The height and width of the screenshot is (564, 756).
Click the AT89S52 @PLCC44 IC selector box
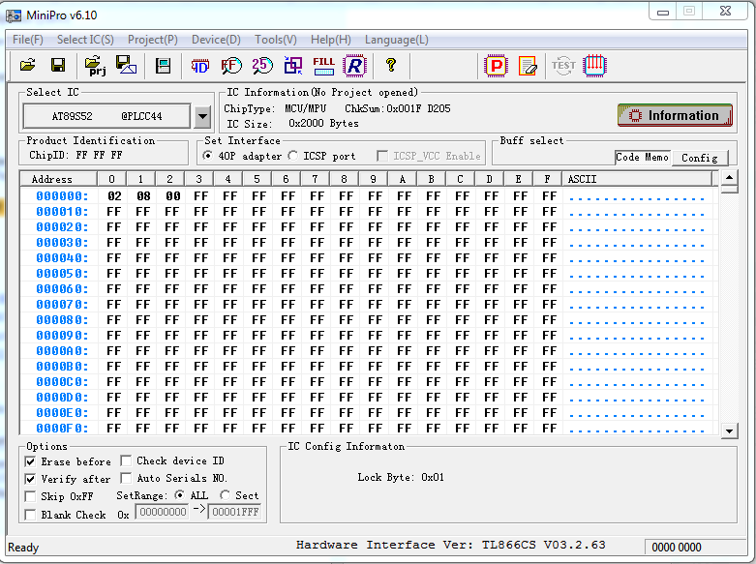tap(107, 116)
